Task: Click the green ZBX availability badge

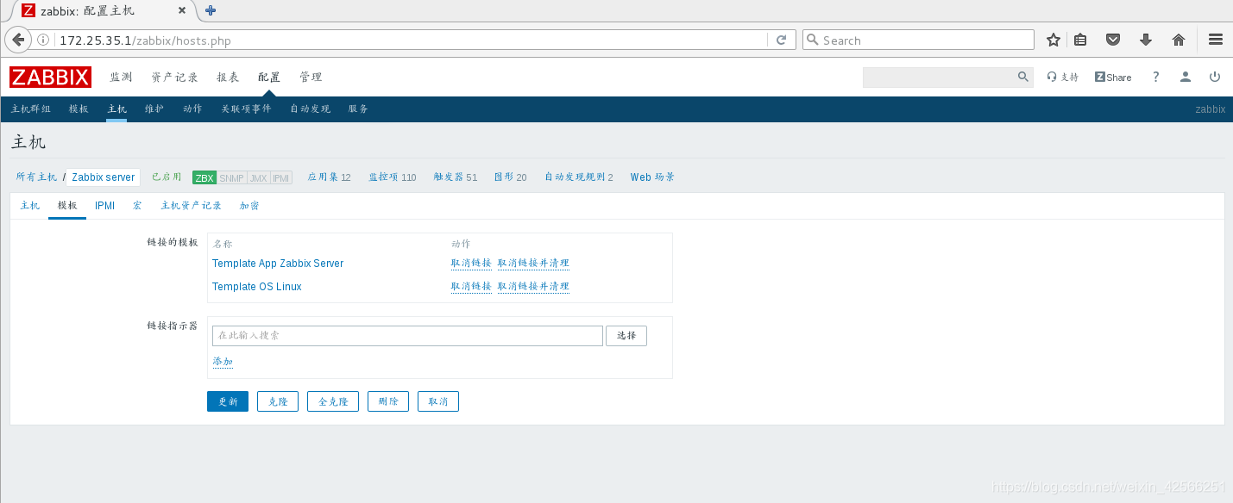Action: [x=204, y=177]
